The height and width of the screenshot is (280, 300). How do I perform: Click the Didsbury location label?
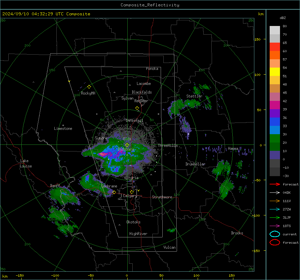click(x=126, y=149)
